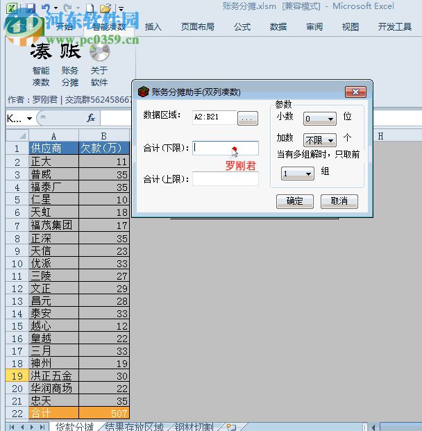422x431 pixels.
Task: Select row 19 header
Action: click(x=17, y=375)
